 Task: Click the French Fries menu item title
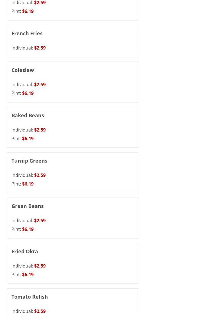(27, 33)
